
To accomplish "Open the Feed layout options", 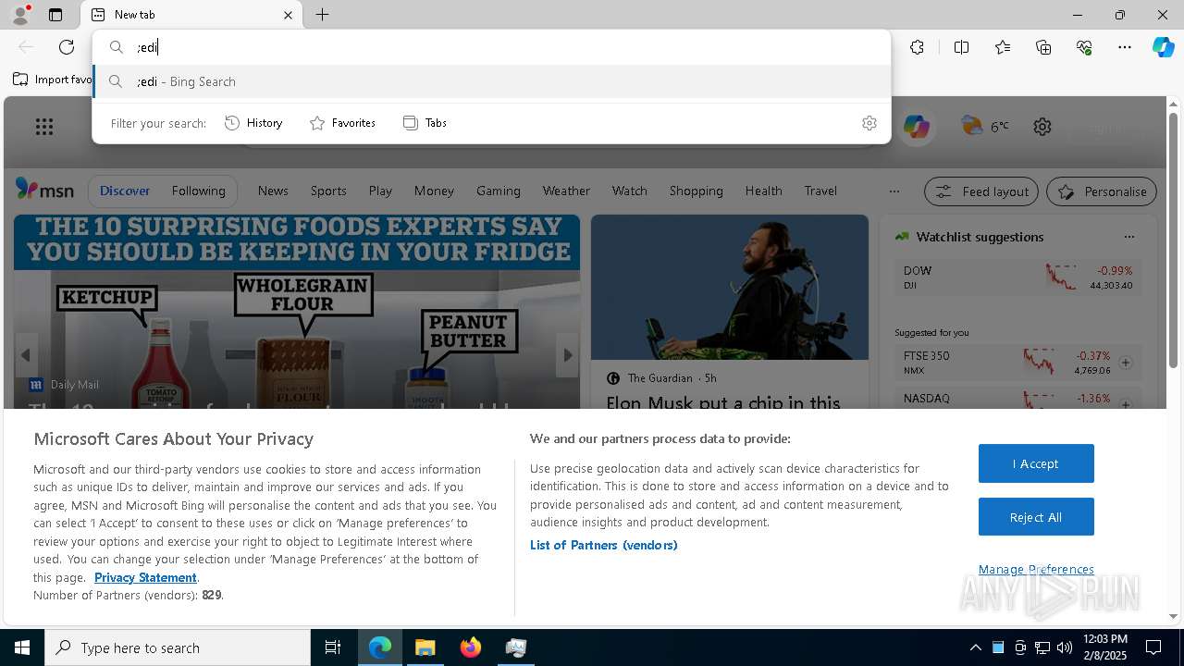I will [981, 191].
